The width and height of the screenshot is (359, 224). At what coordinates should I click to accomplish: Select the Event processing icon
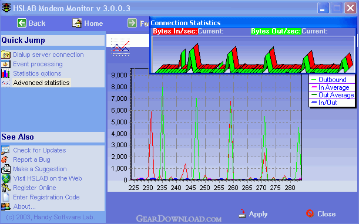tap(5, 64)
